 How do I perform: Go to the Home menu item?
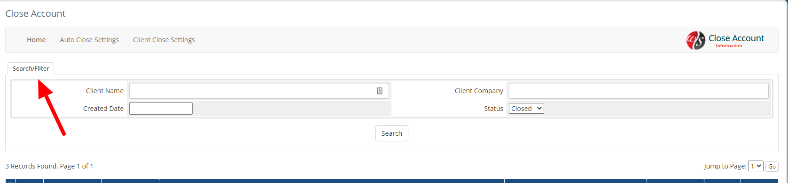36,40
